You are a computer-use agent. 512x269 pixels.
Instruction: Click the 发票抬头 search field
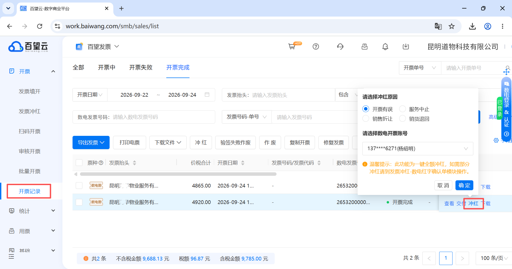(278, 95)
